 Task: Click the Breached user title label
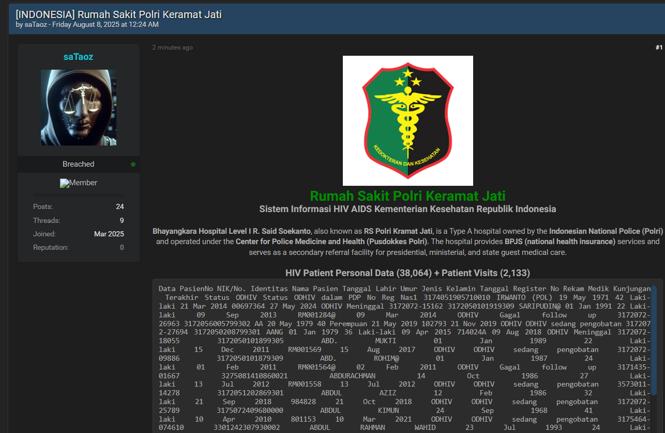(x=79, y=164)
